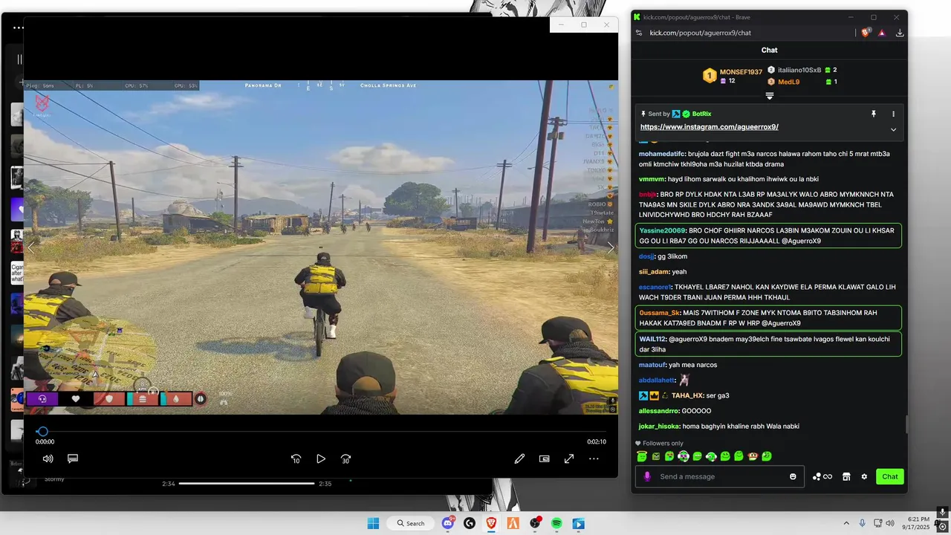
Task: Open MedL9 leaderboard entry
Action: tap(788, 82)
